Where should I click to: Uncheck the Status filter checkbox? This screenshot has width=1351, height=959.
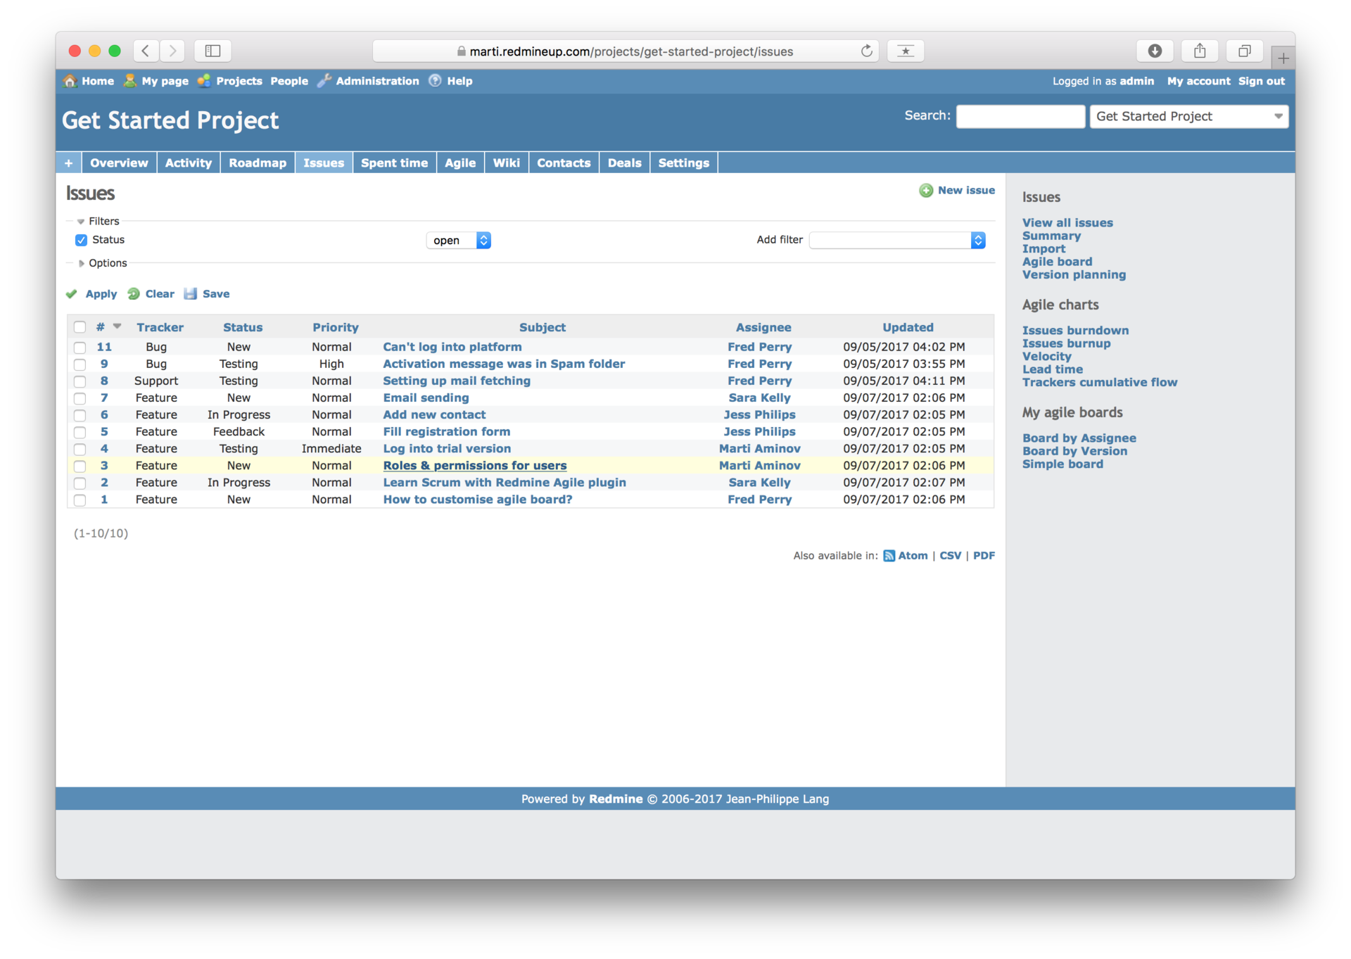pyautogui.click(x=81, y=240)
